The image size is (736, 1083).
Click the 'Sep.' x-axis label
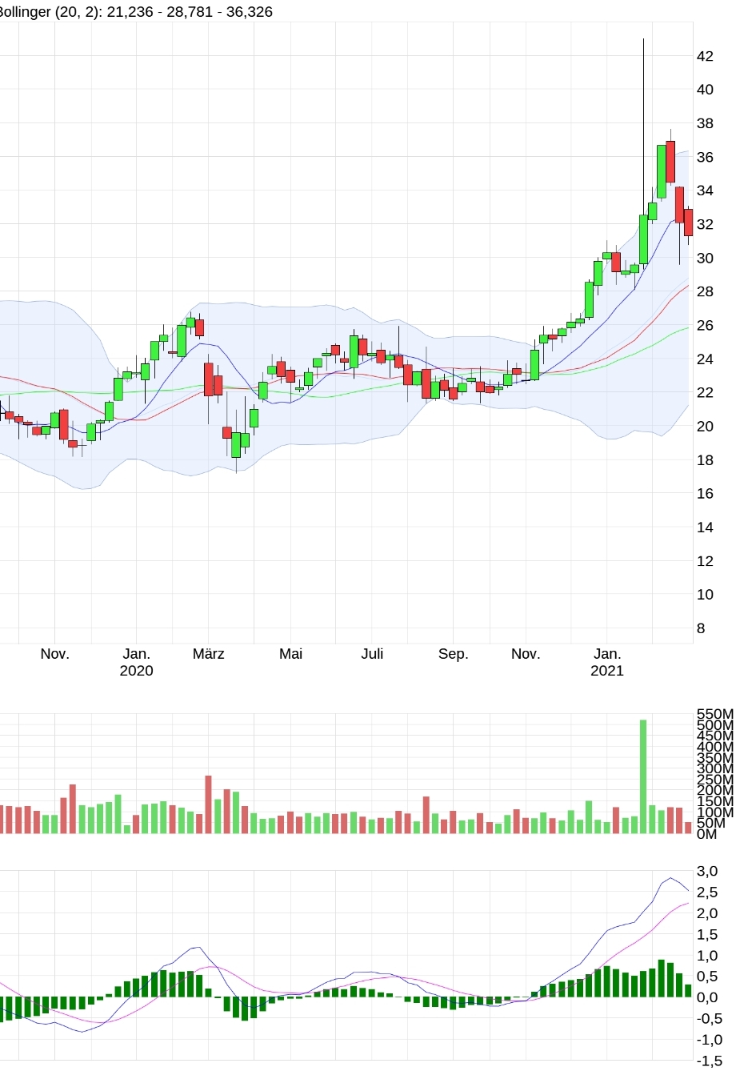(454, 654)
